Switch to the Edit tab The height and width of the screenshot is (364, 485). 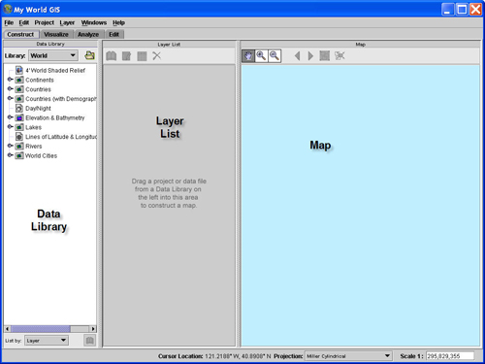pyautogui.click(x=114, y=34)
